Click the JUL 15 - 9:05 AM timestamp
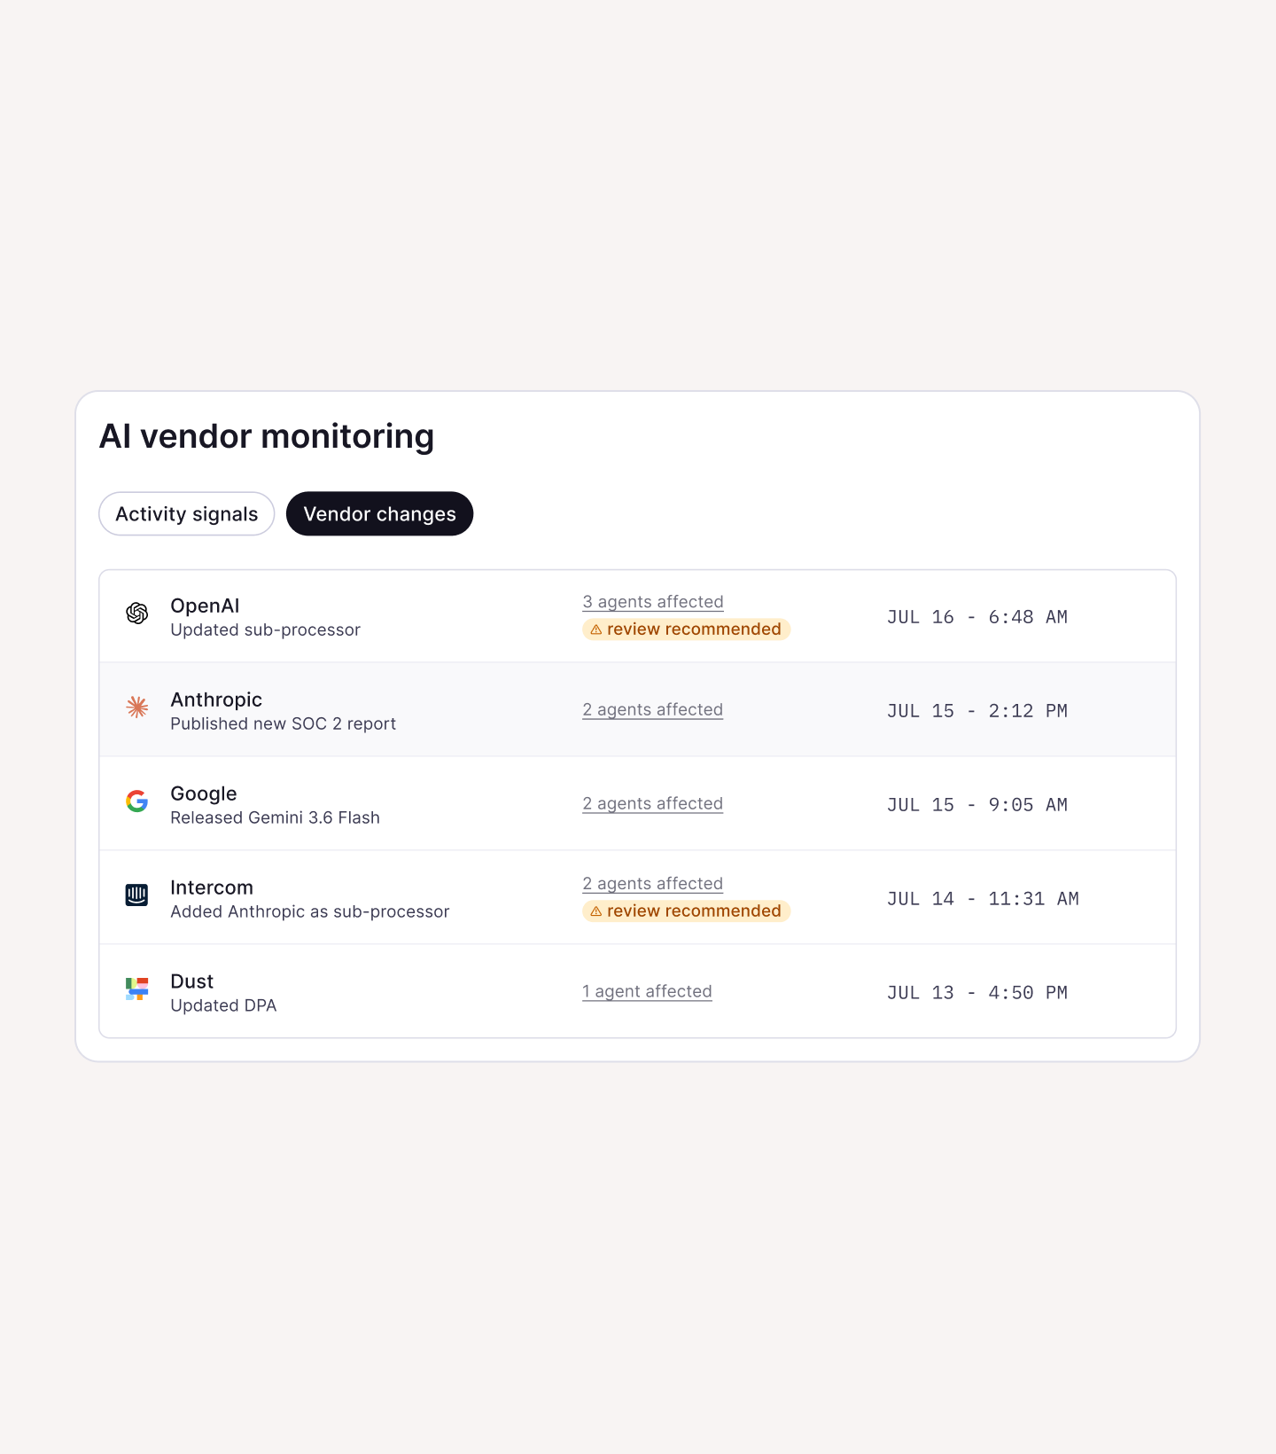This screenshot has height=1454, width=1276. (x=977, y=805)
